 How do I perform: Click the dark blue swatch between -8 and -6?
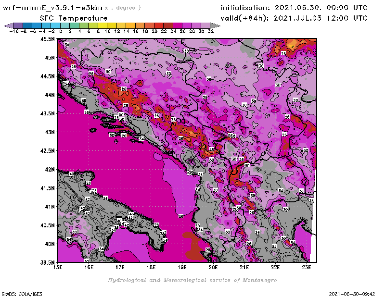click(27, 25)
